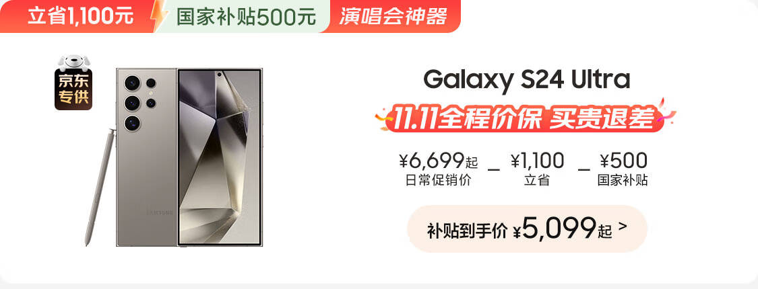This screenshot has height=289, width=758.
Task: Click the lightning bolt icon in banner
Action: [158, 16]
